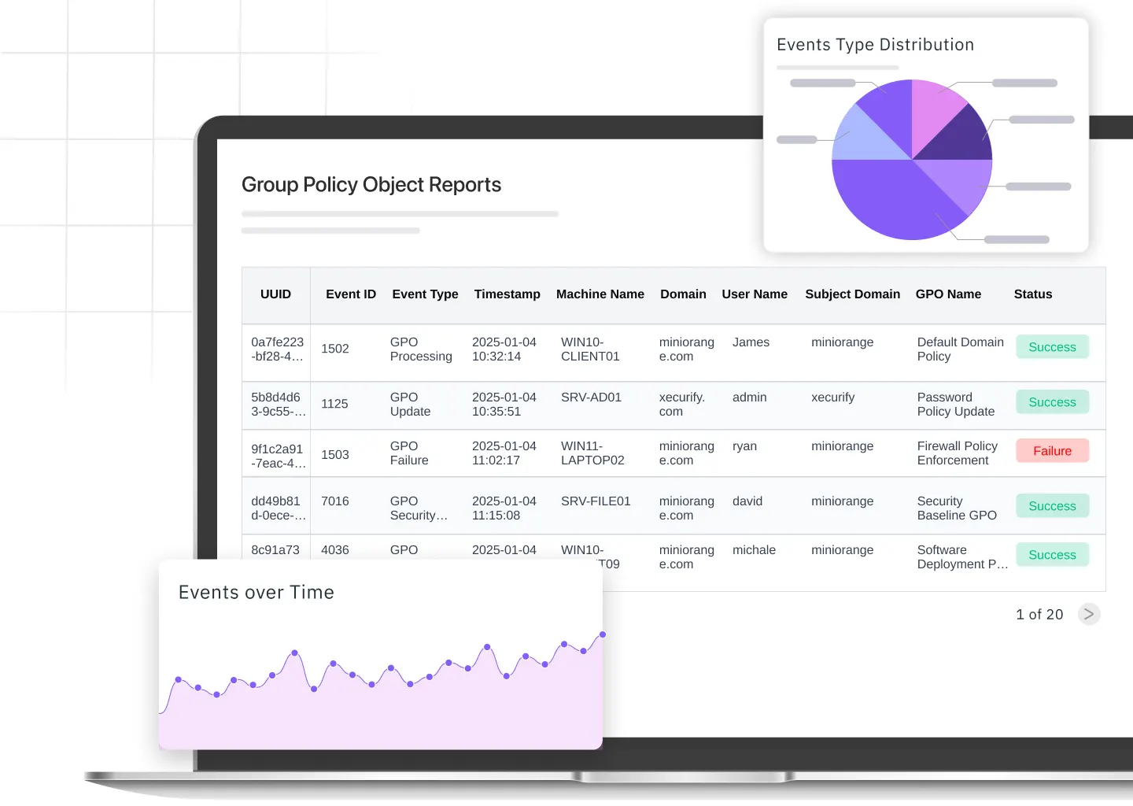Expand the truncated UUID 0a7fe223-bf28-4...
Image resolution: width=1133 pixels, height=806 pixels.
pos(276,349)
